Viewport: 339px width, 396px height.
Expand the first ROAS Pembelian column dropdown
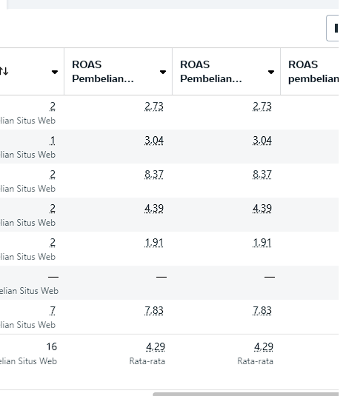(163, 72)
